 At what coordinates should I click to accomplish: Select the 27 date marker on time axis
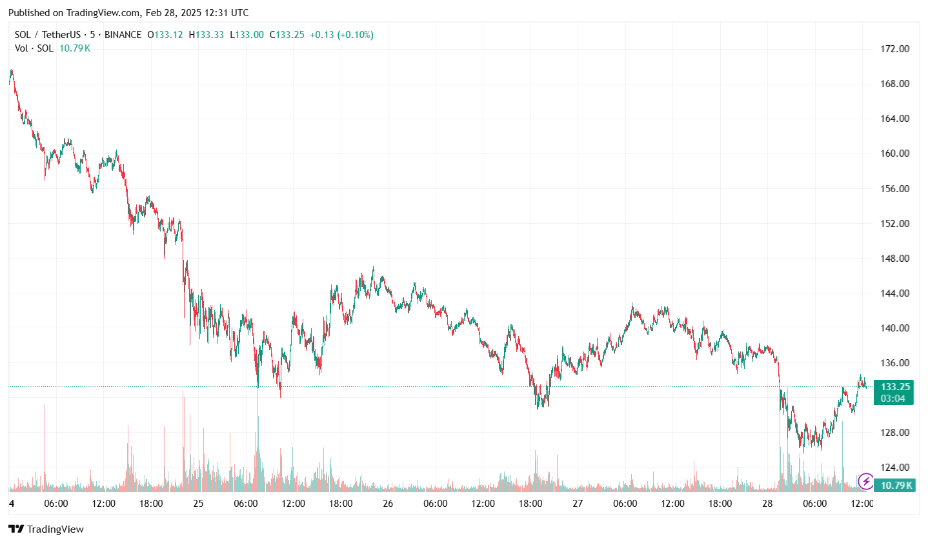pos(578,503)
